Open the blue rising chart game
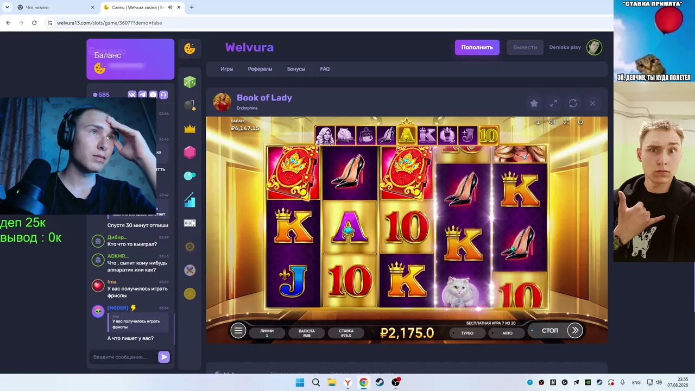This screenshot has width=695, height=391. [189, 200]
